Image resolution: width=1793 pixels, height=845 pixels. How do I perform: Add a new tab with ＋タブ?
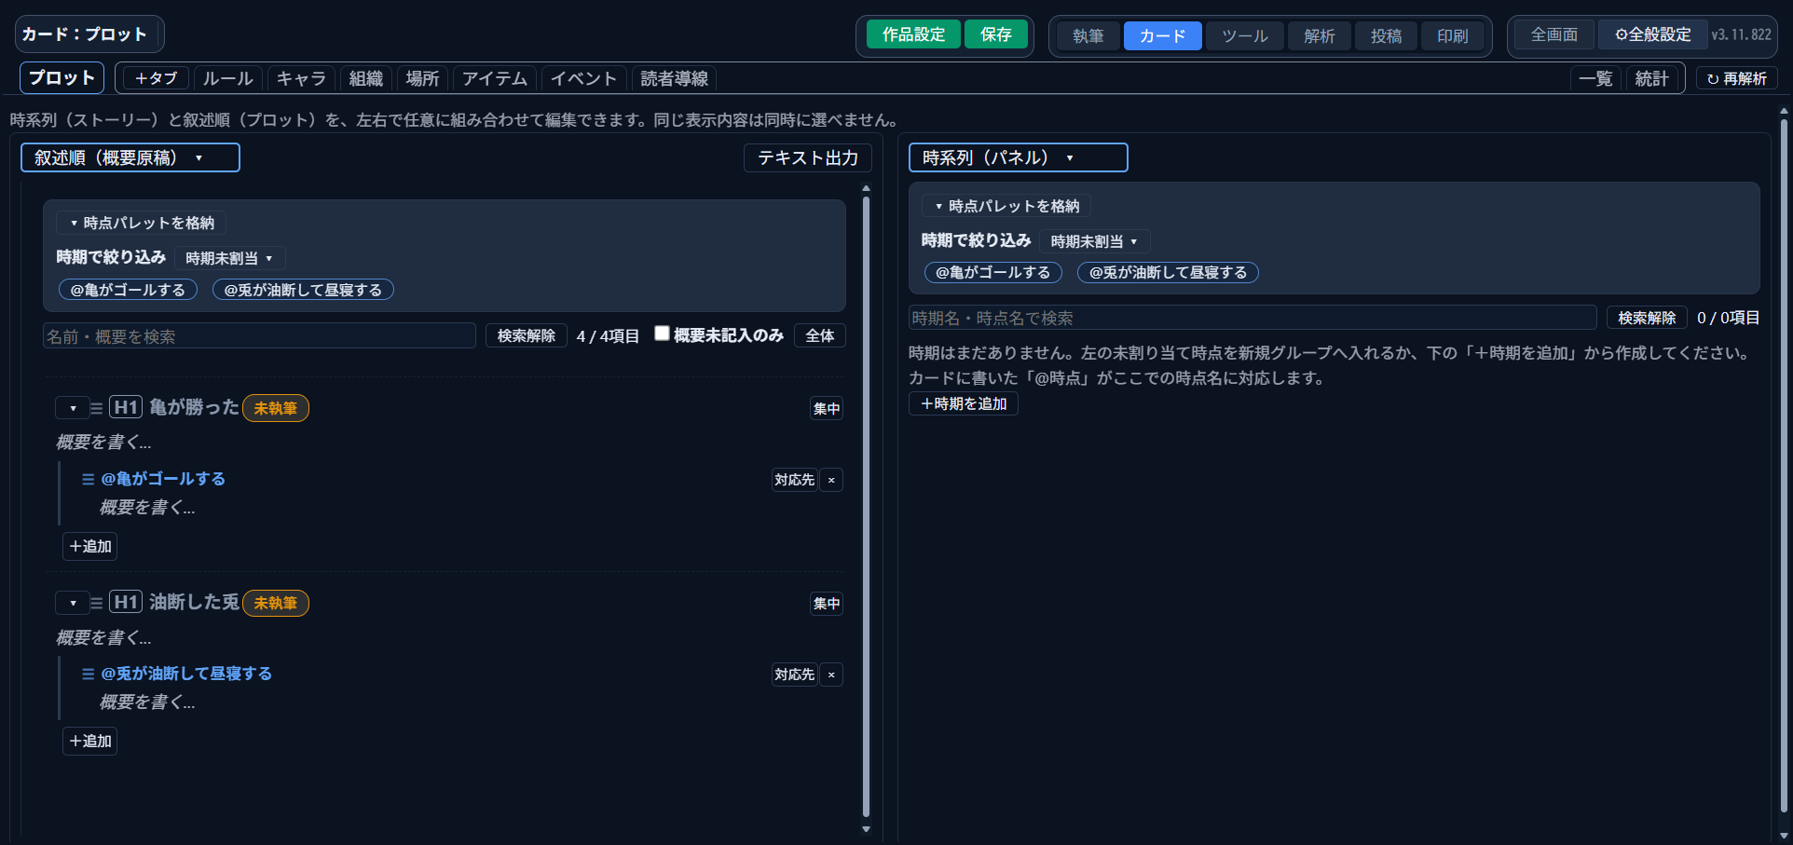[x=157, y=79]
